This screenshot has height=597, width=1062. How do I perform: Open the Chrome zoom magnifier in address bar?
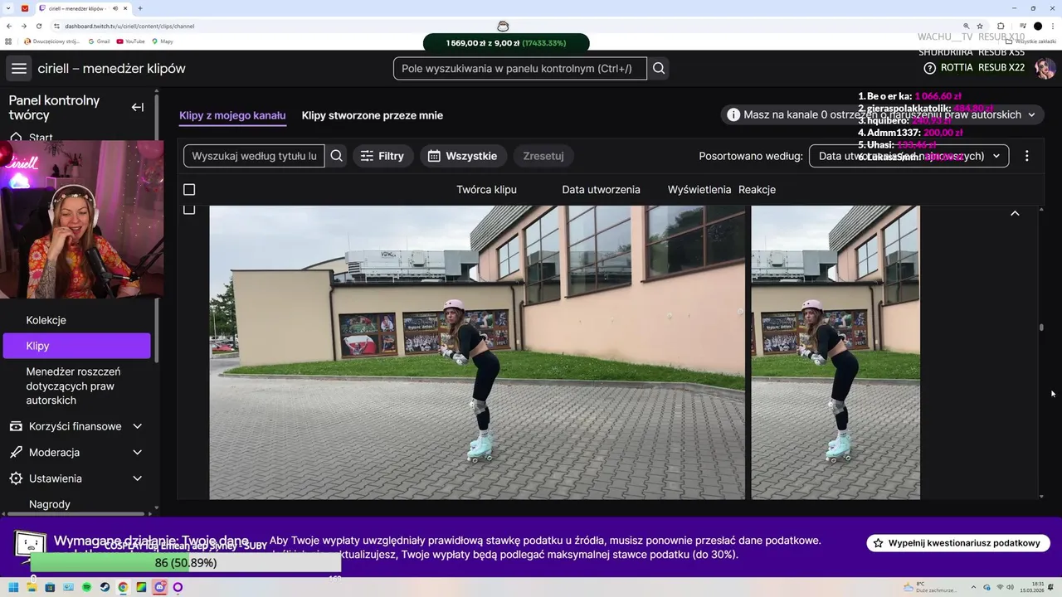click(967, 26)
